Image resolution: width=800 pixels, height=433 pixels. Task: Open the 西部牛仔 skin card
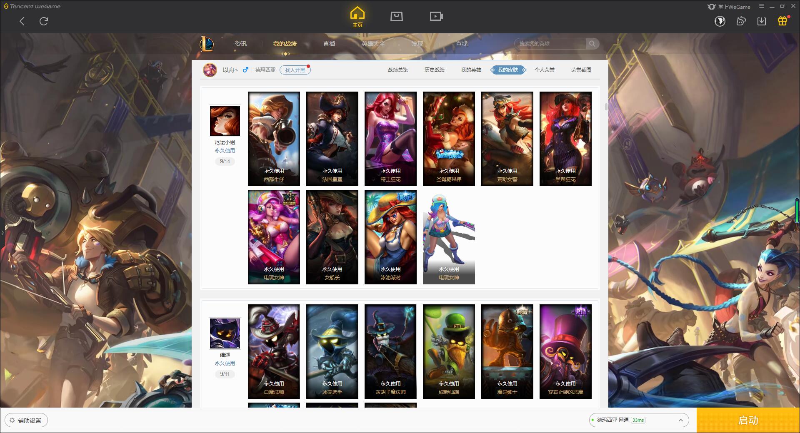click(x=274, y=139)
